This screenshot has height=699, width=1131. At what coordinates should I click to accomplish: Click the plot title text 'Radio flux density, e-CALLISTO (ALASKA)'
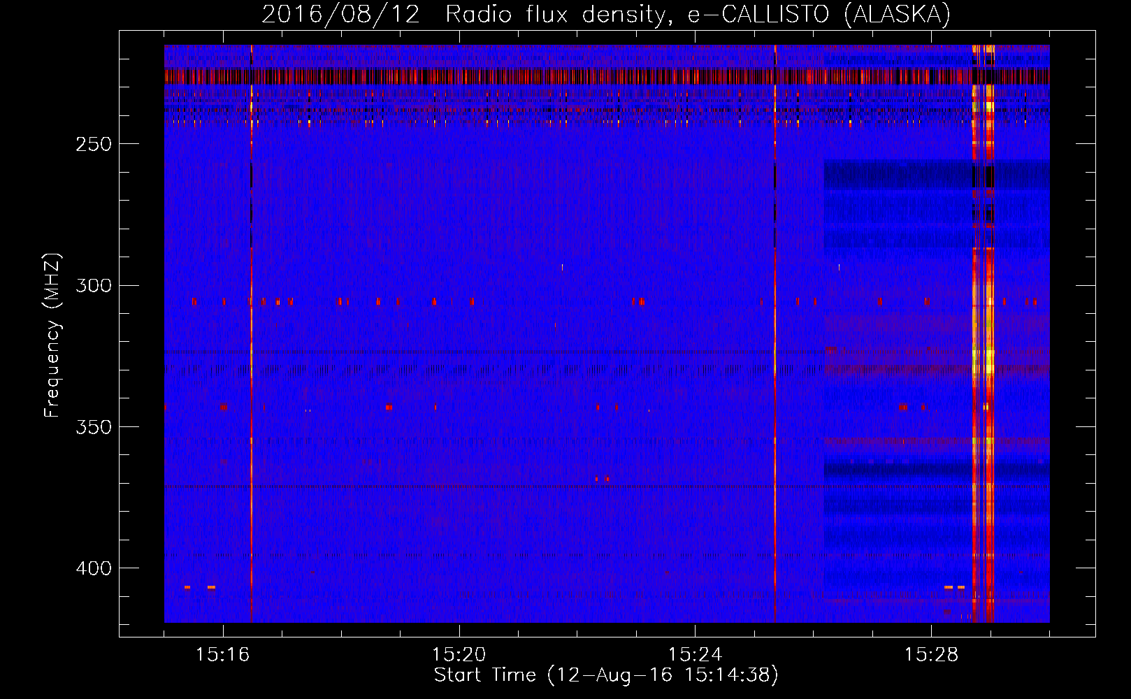pos(698,15)
